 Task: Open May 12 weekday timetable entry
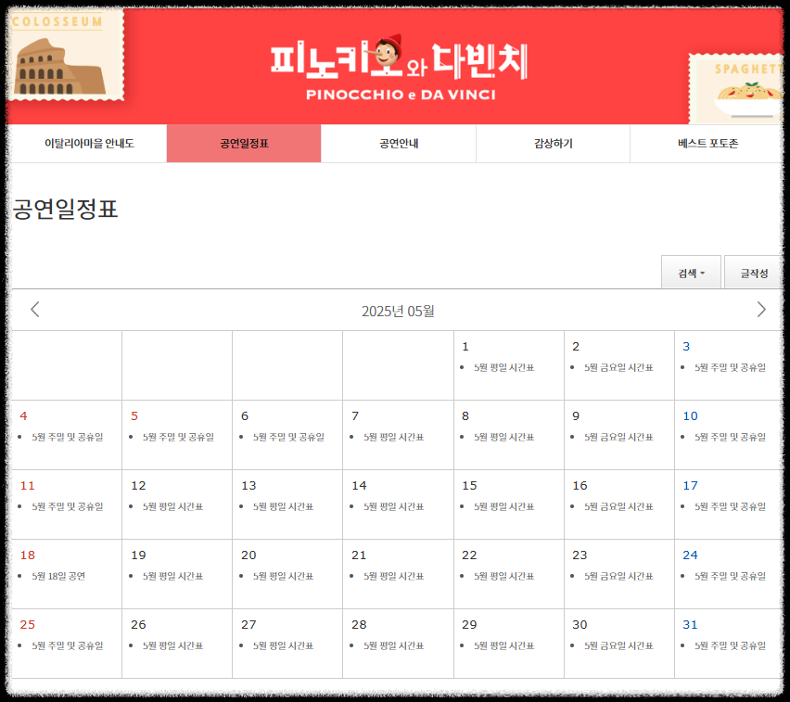tap(172, 506)
